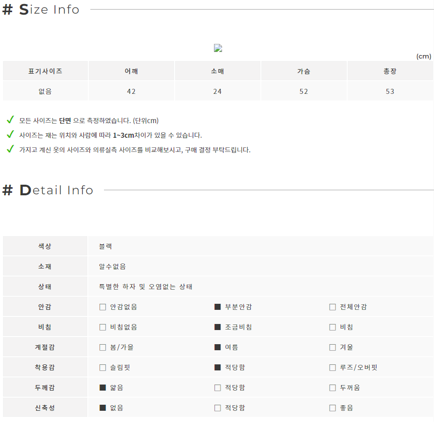Click the second green checkmark icon

coord(10,135)
